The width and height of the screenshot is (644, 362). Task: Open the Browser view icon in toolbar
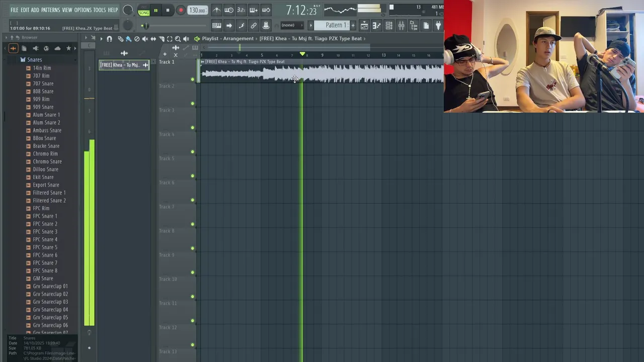click(x=414, y=25)
